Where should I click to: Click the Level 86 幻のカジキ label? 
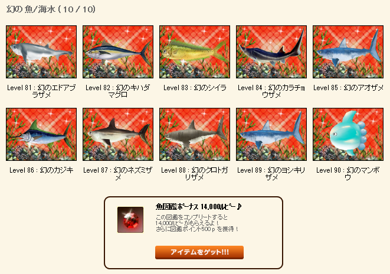[x=41, y=170]
